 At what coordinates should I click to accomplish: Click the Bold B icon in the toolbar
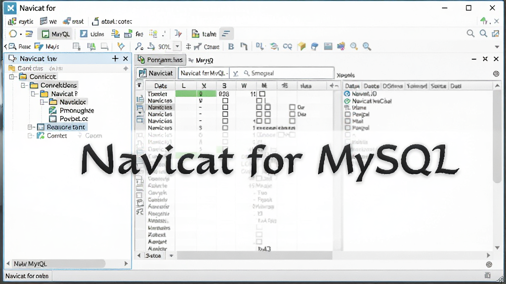tap(231, 47)
